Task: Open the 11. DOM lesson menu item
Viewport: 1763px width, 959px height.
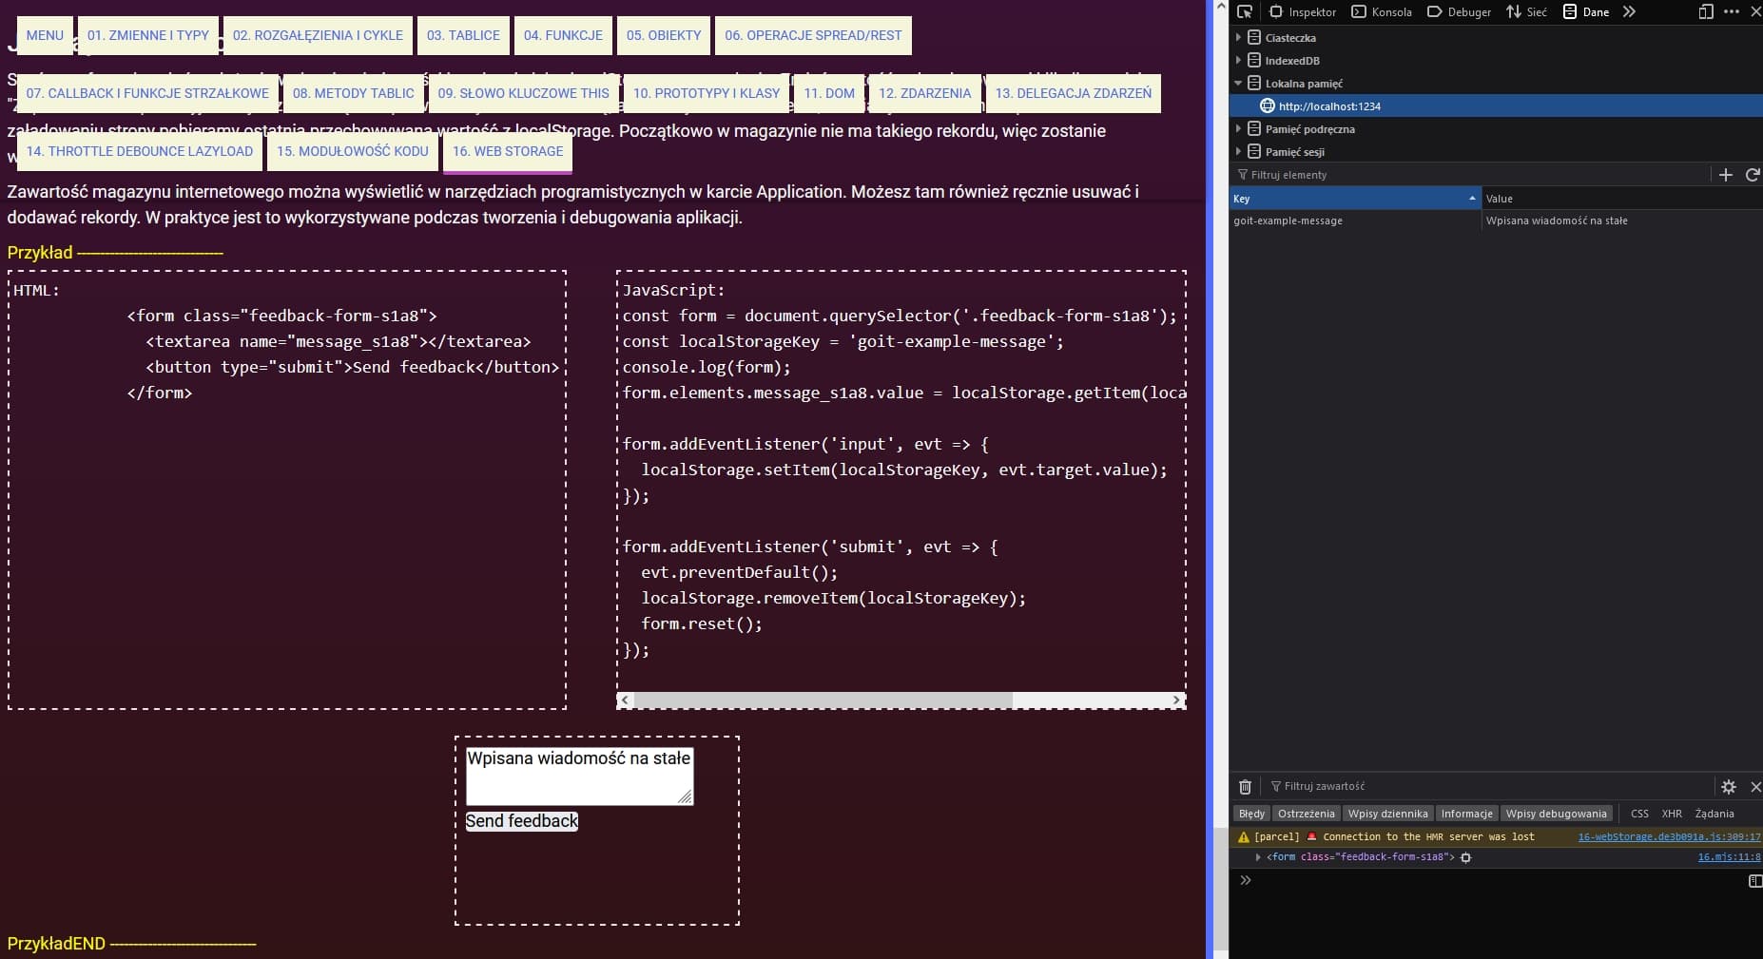Action: coord(828,93)
